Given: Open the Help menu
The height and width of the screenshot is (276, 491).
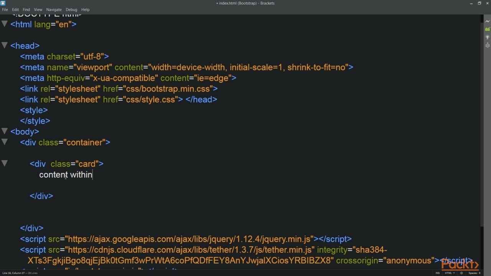Looking at the screenshot, I should click(x=86, y=10).
